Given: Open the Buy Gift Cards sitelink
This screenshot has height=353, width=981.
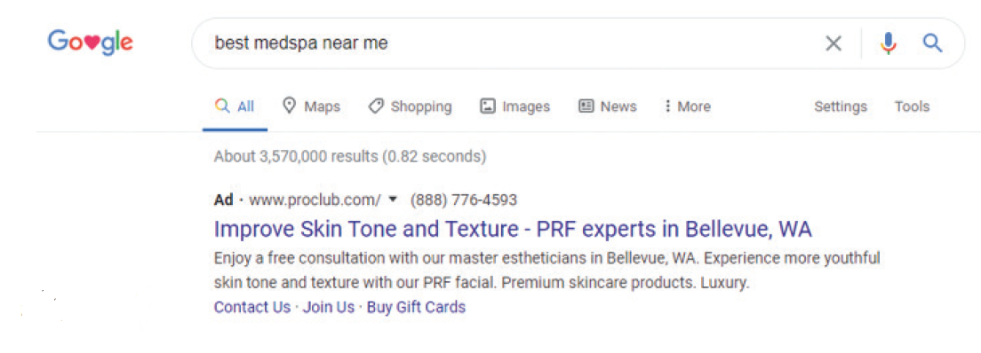Looking at the screenshot, I should click(416, 308).
